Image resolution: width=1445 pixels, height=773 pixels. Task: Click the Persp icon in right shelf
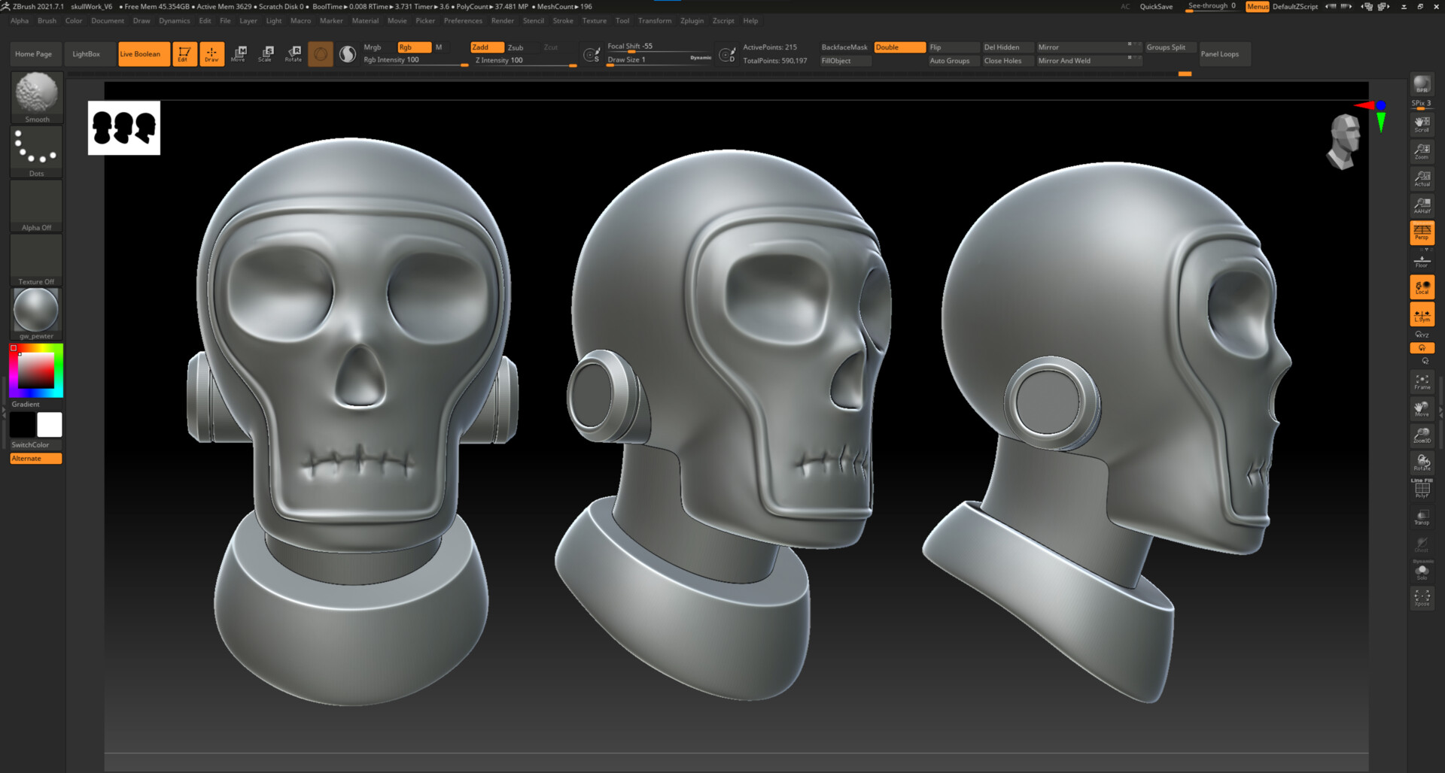1422,233
